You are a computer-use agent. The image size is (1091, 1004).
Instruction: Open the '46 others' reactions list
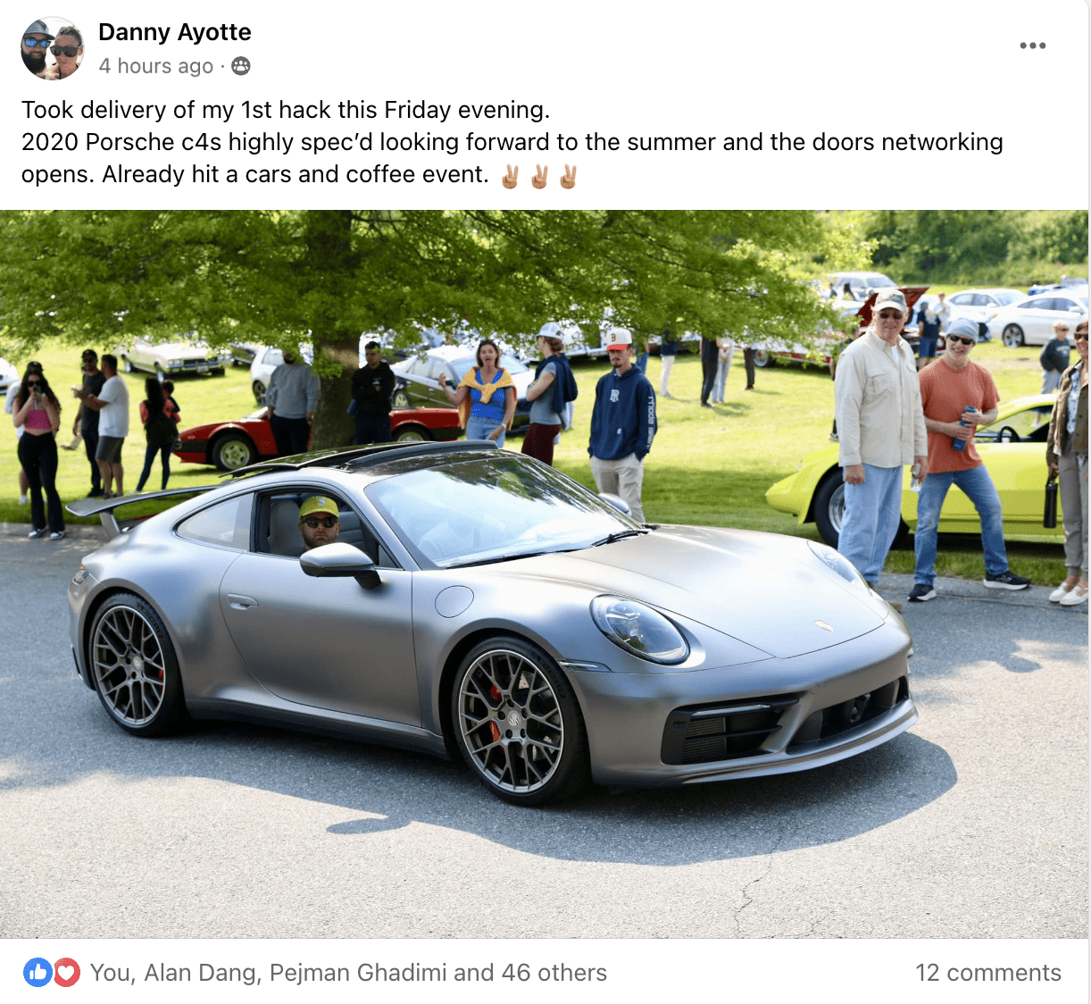554,973
